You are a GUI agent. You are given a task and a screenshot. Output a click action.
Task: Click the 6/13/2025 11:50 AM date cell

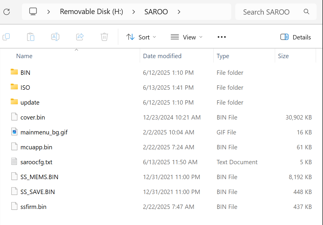tap(170, 162)
